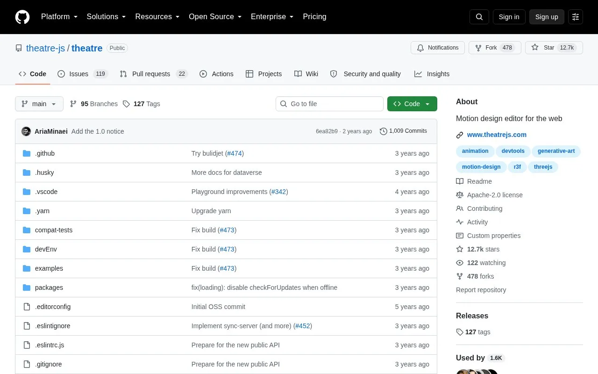The width and height of the screenshot is (598, 374).
Task: Open the Pricing link in header
Action: pos(314,17)
